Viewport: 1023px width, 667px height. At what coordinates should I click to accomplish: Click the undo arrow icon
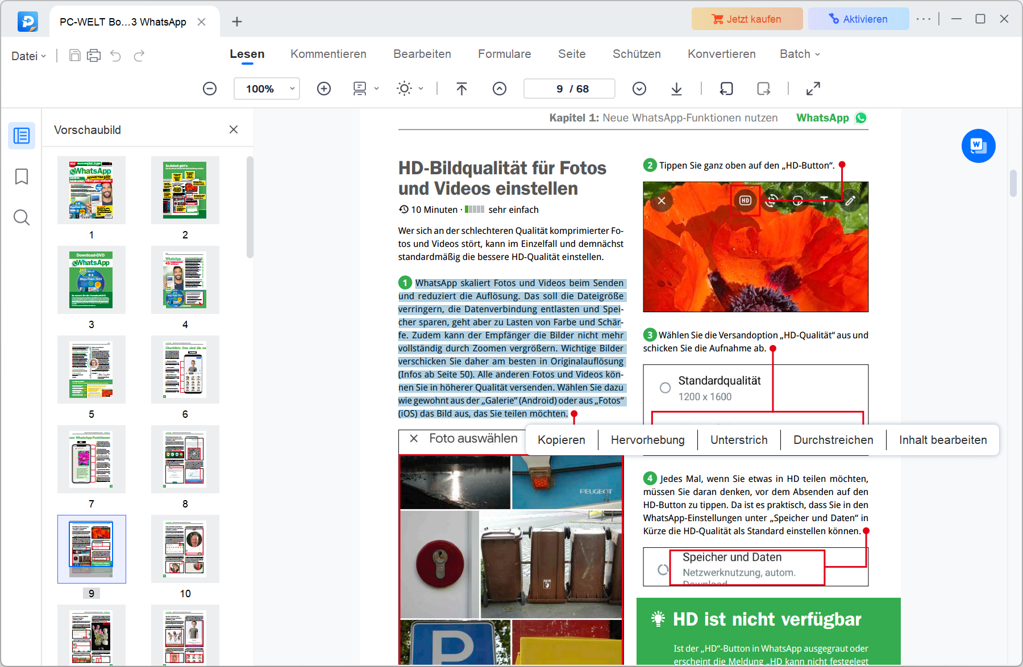(x=116, y=55)
